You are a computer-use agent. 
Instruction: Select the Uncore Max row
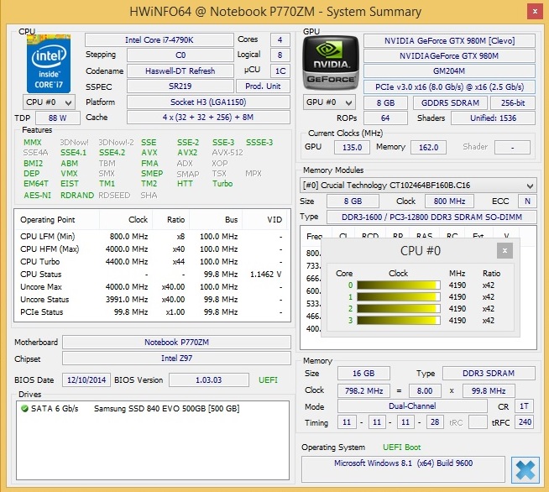(152, 287)
